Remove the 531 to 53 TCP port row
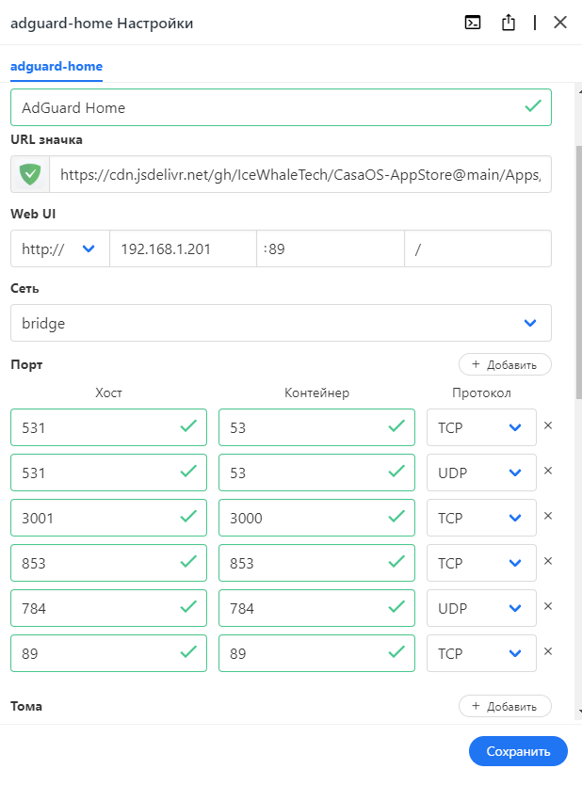Image resolution: width=582 pixels, height=785 pixels. [x=548, y=426]
